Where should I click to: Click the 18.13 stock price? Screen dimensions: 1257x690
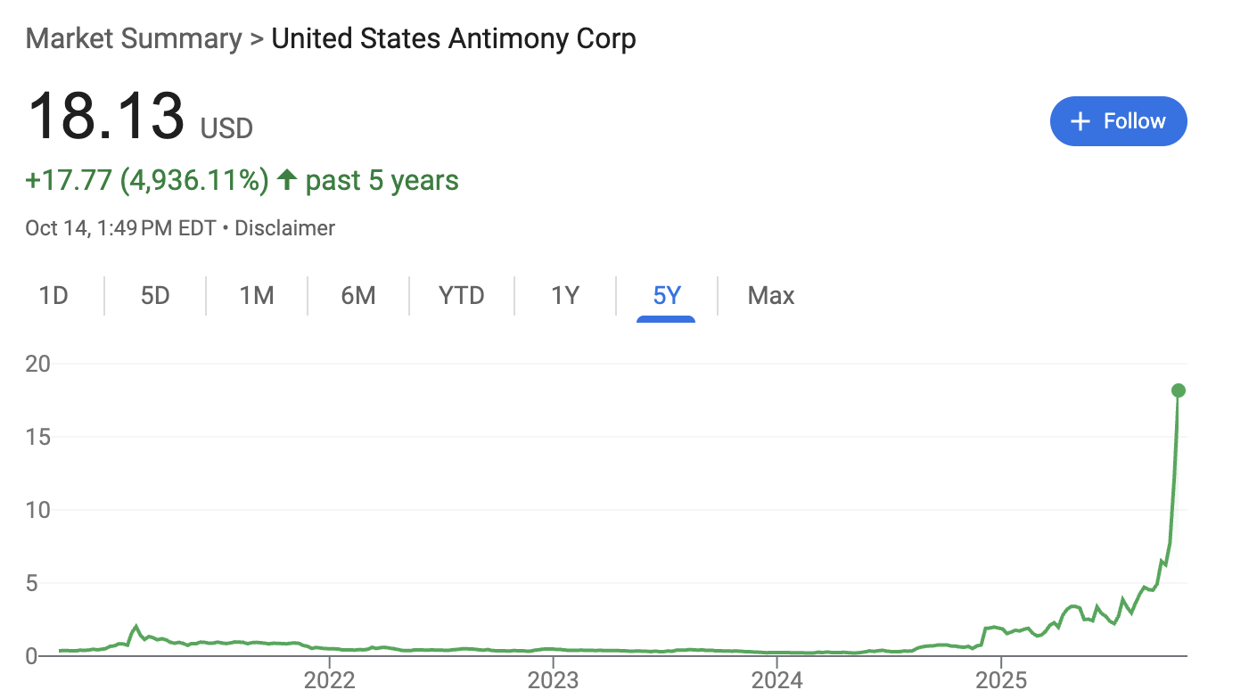click(106, 117)
